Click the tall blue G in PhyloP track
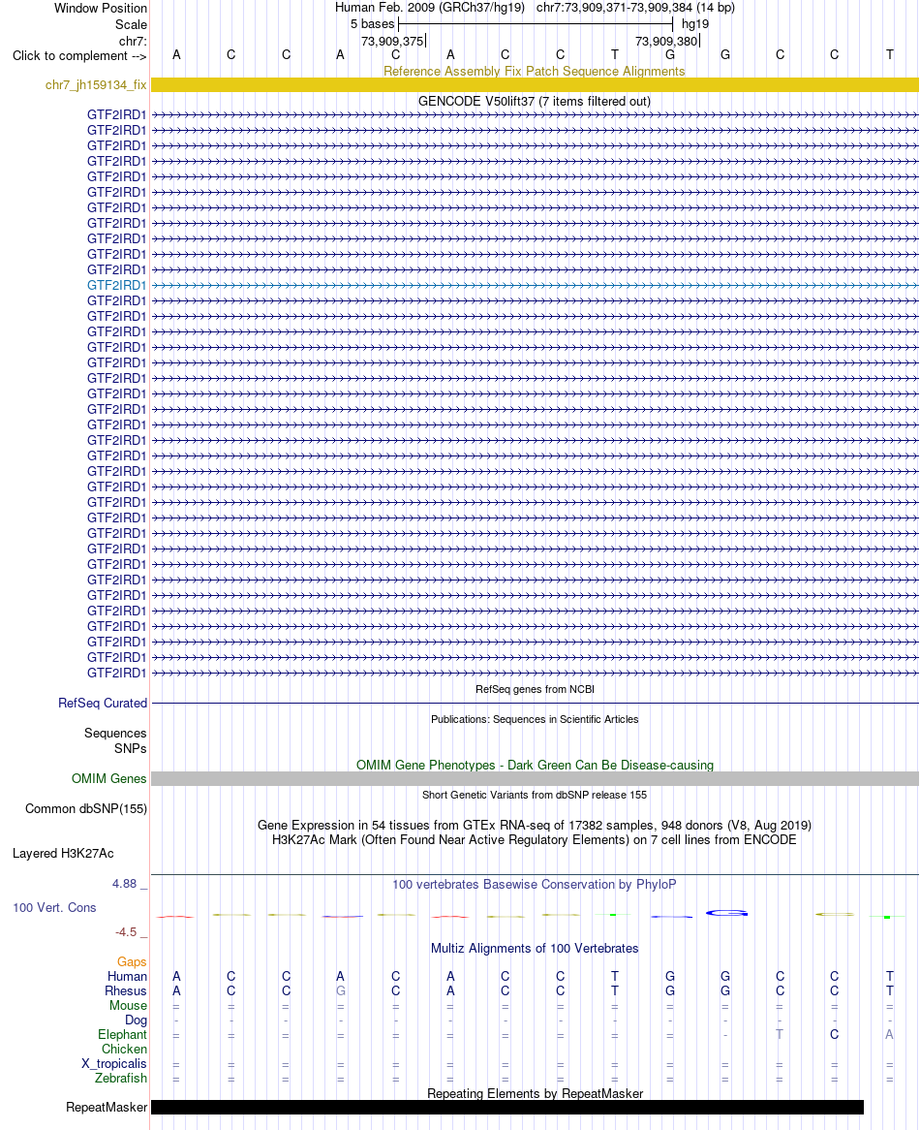This screenshot has width=920, height=1130. pyautogui.click(x=726, y=913)
